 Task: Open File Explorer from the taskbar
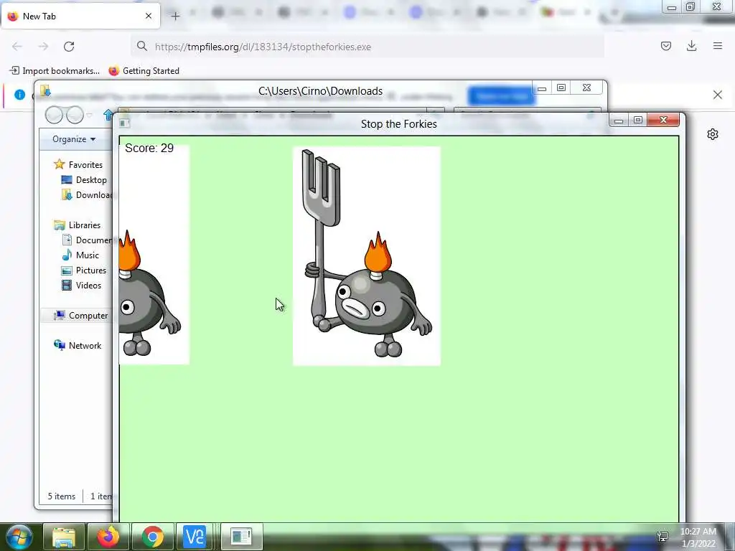tap(64, 537)
